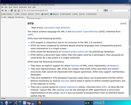Stop loading with the red stop icon
The height and width of the screenshot is (105, 131).
(15, 10)
